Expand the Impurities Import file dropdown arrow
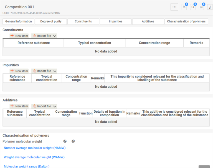 pyautogui.click(x=55, y=71)
